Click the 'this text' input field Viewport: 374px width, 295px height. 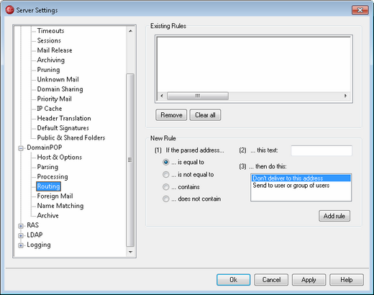(x=321, y=150)
